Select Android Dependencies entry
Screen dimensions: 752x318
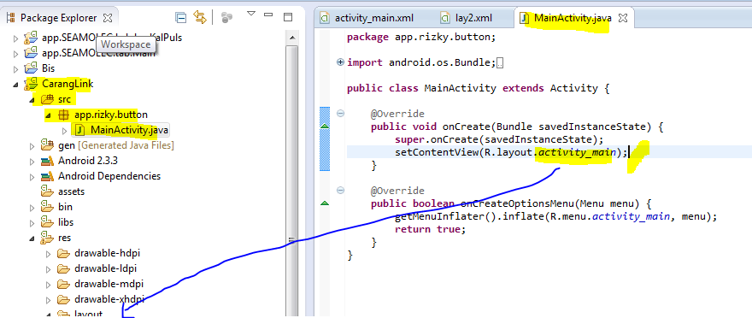click(x=109, y=176)
